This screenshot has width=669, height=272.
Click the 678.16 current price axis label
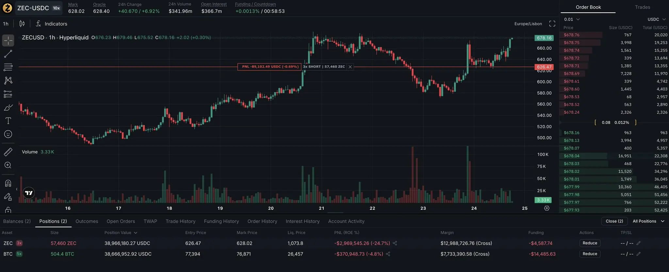click(544, 38)
